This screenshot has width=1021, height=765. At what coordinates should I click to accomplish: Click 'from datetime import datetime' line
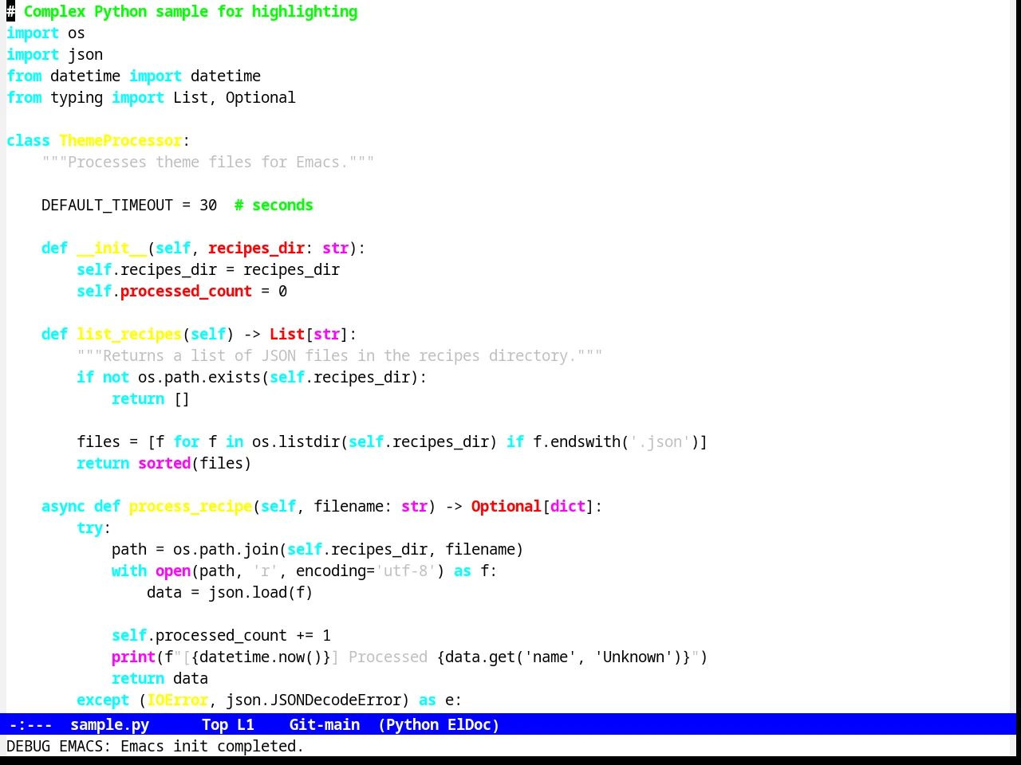tap(133, 76)
